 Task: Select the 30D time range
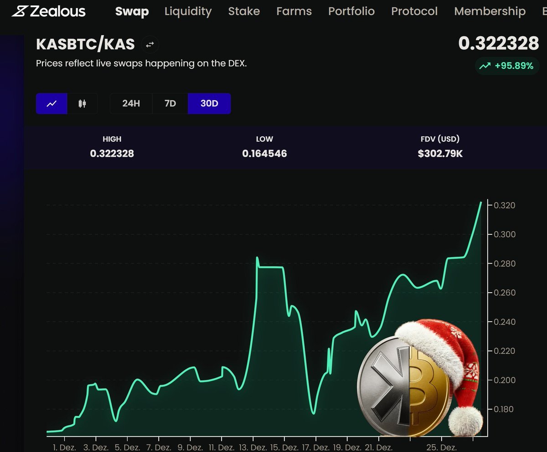[209, 103]
